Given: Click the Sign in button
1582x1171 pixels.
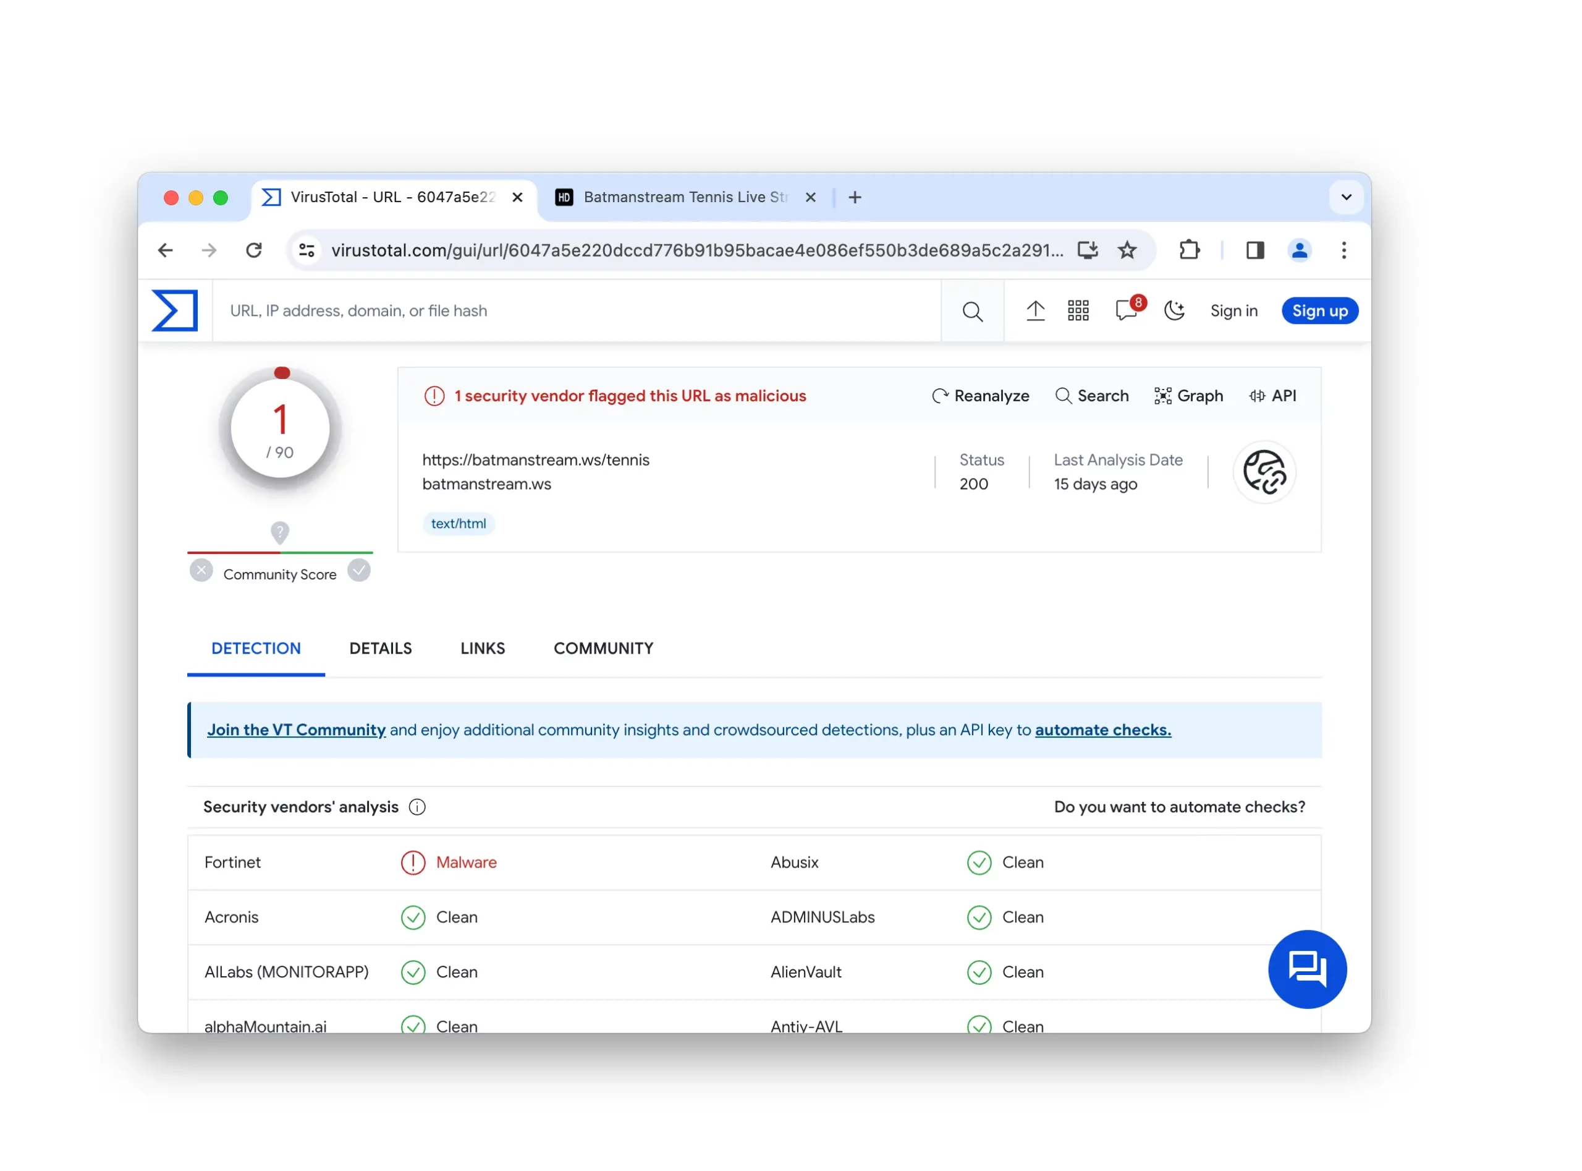Looking at the screenshot, I should click(x=1233, y=310).
